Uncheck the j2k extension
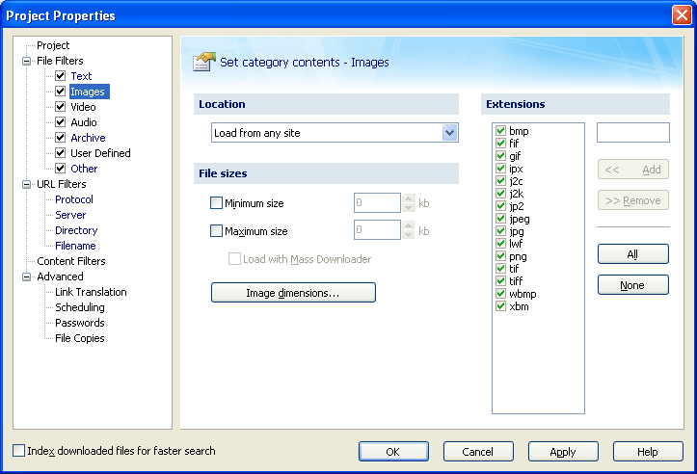 click(500, 194)
